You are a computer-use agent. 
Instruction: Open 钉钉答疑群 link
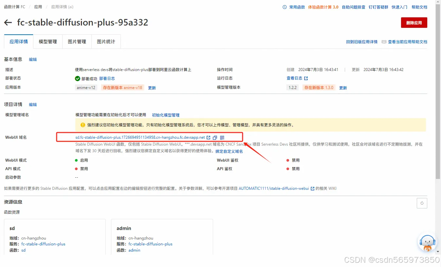[378, 7]
